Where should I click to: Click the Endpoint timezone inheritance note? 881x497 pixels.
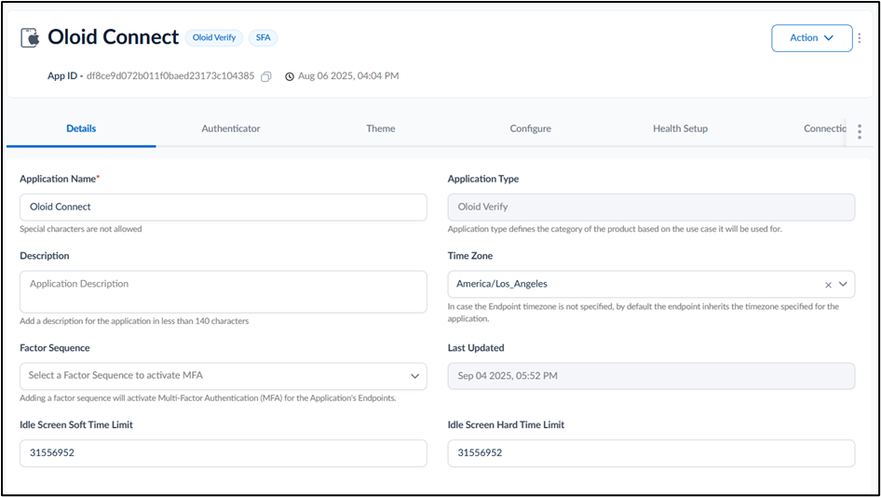click(644, 313)
